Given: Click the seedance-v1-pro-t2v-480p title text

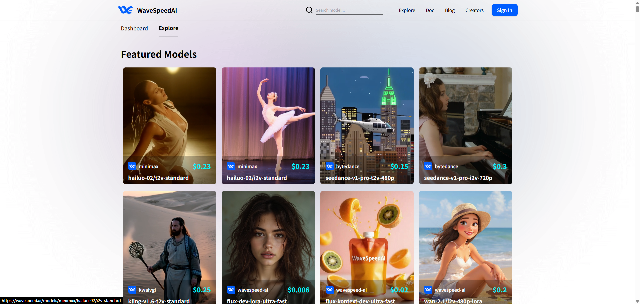Looking at the screenshot, I should click(360, 178).
